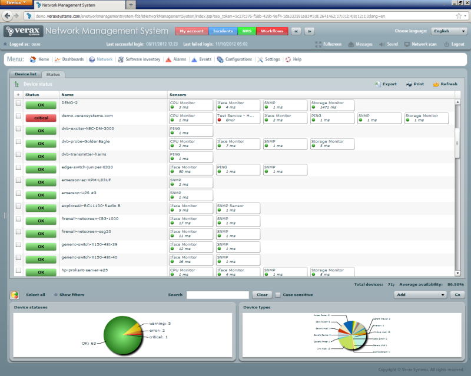Open the My account tab
471x376 pixels.
click(x=191, y=31)
